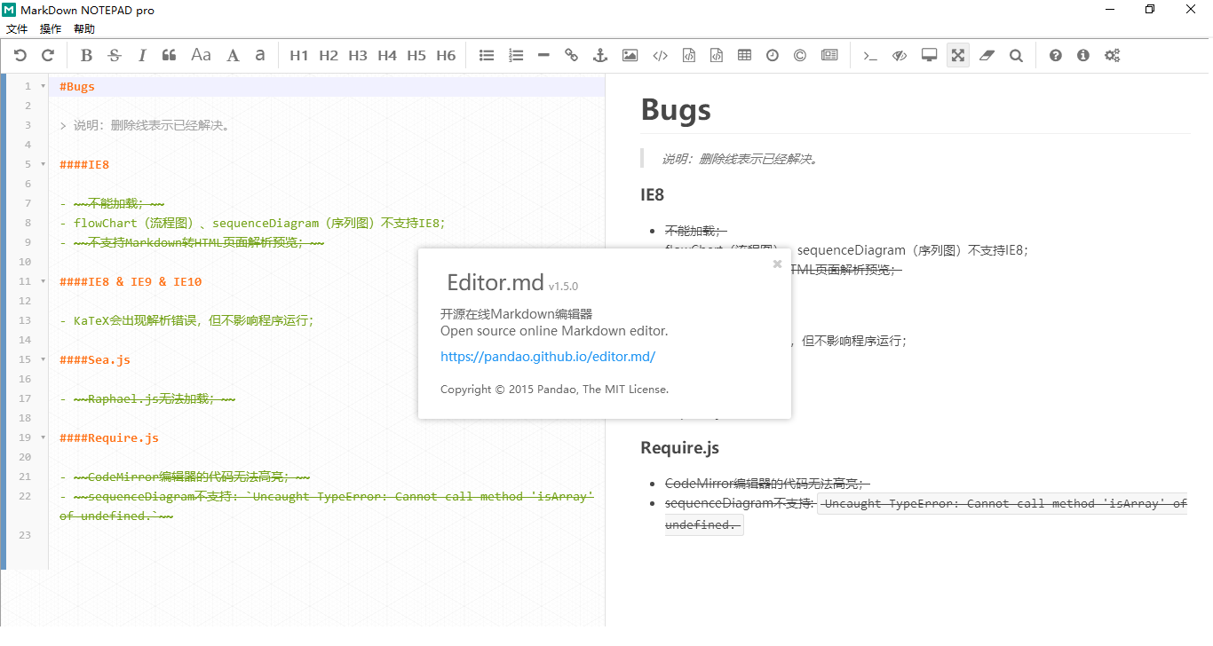Viewport: 1213px width, 646px height.
Task: Insert a code block with second code-file icon
Action: [x=716, y=55]
